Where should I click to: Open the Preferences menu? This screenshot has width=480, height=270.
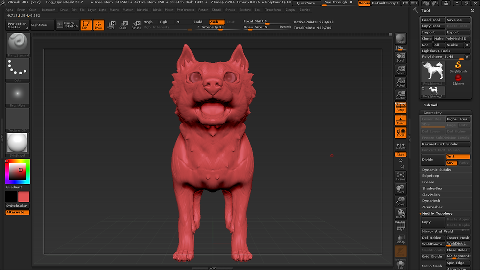click(x=186, y=10)
